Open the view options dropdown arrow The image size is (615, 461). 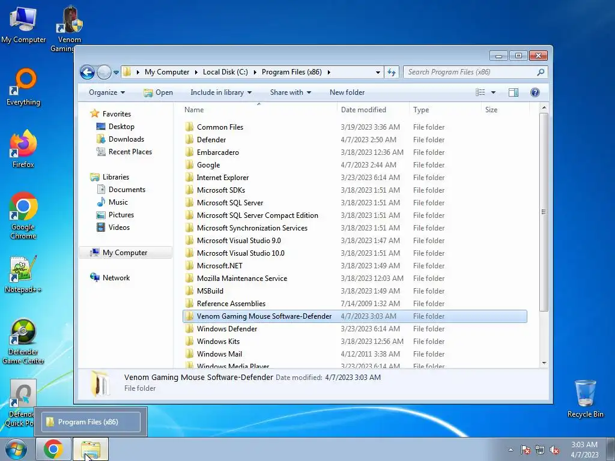point(493,92)
